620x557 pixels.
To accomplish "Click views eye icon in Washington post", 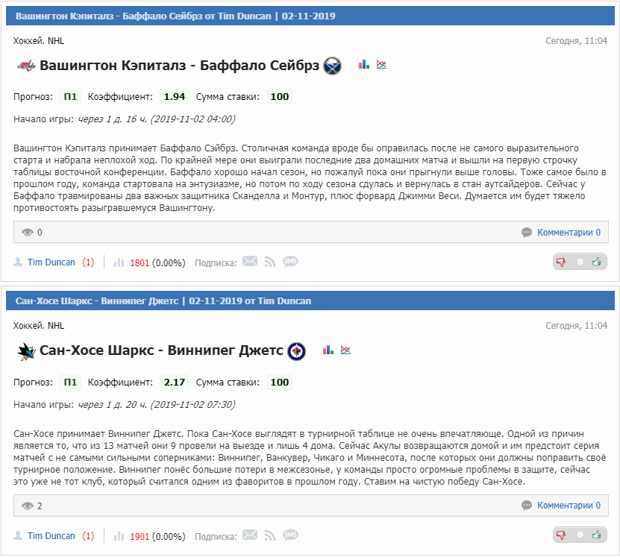I will click(x=28, y=233).
